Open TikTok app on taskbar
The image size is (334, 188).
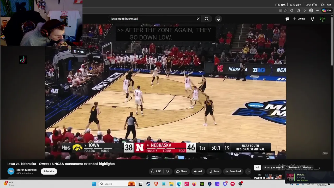click(187, 184)
